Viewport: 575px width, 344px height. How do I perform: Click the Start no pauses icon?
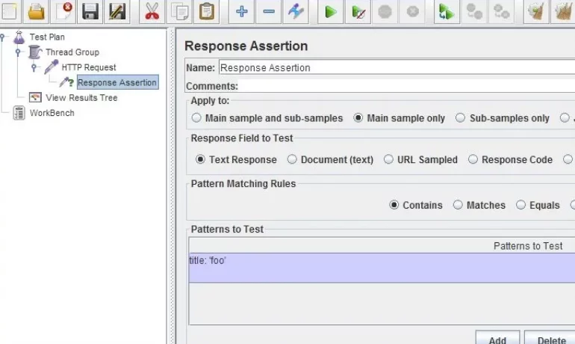[x=358, y=11]
